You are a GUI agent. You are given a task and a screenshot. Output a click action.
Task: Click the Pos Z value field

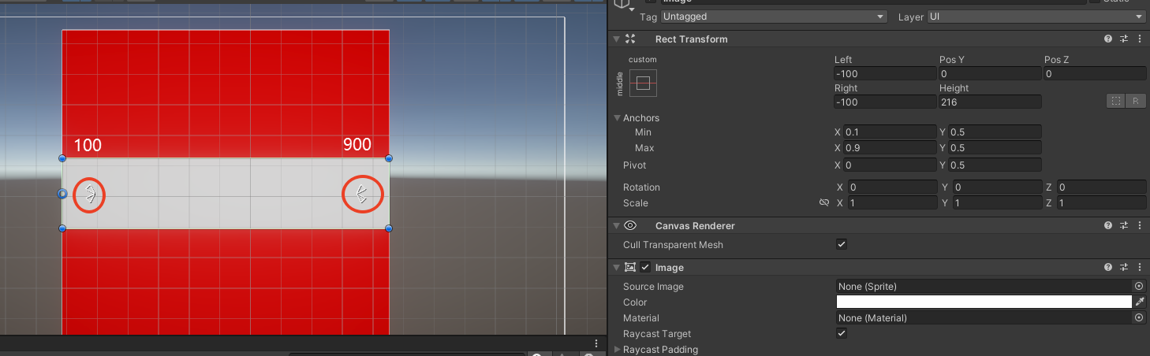coord(1095,73)
